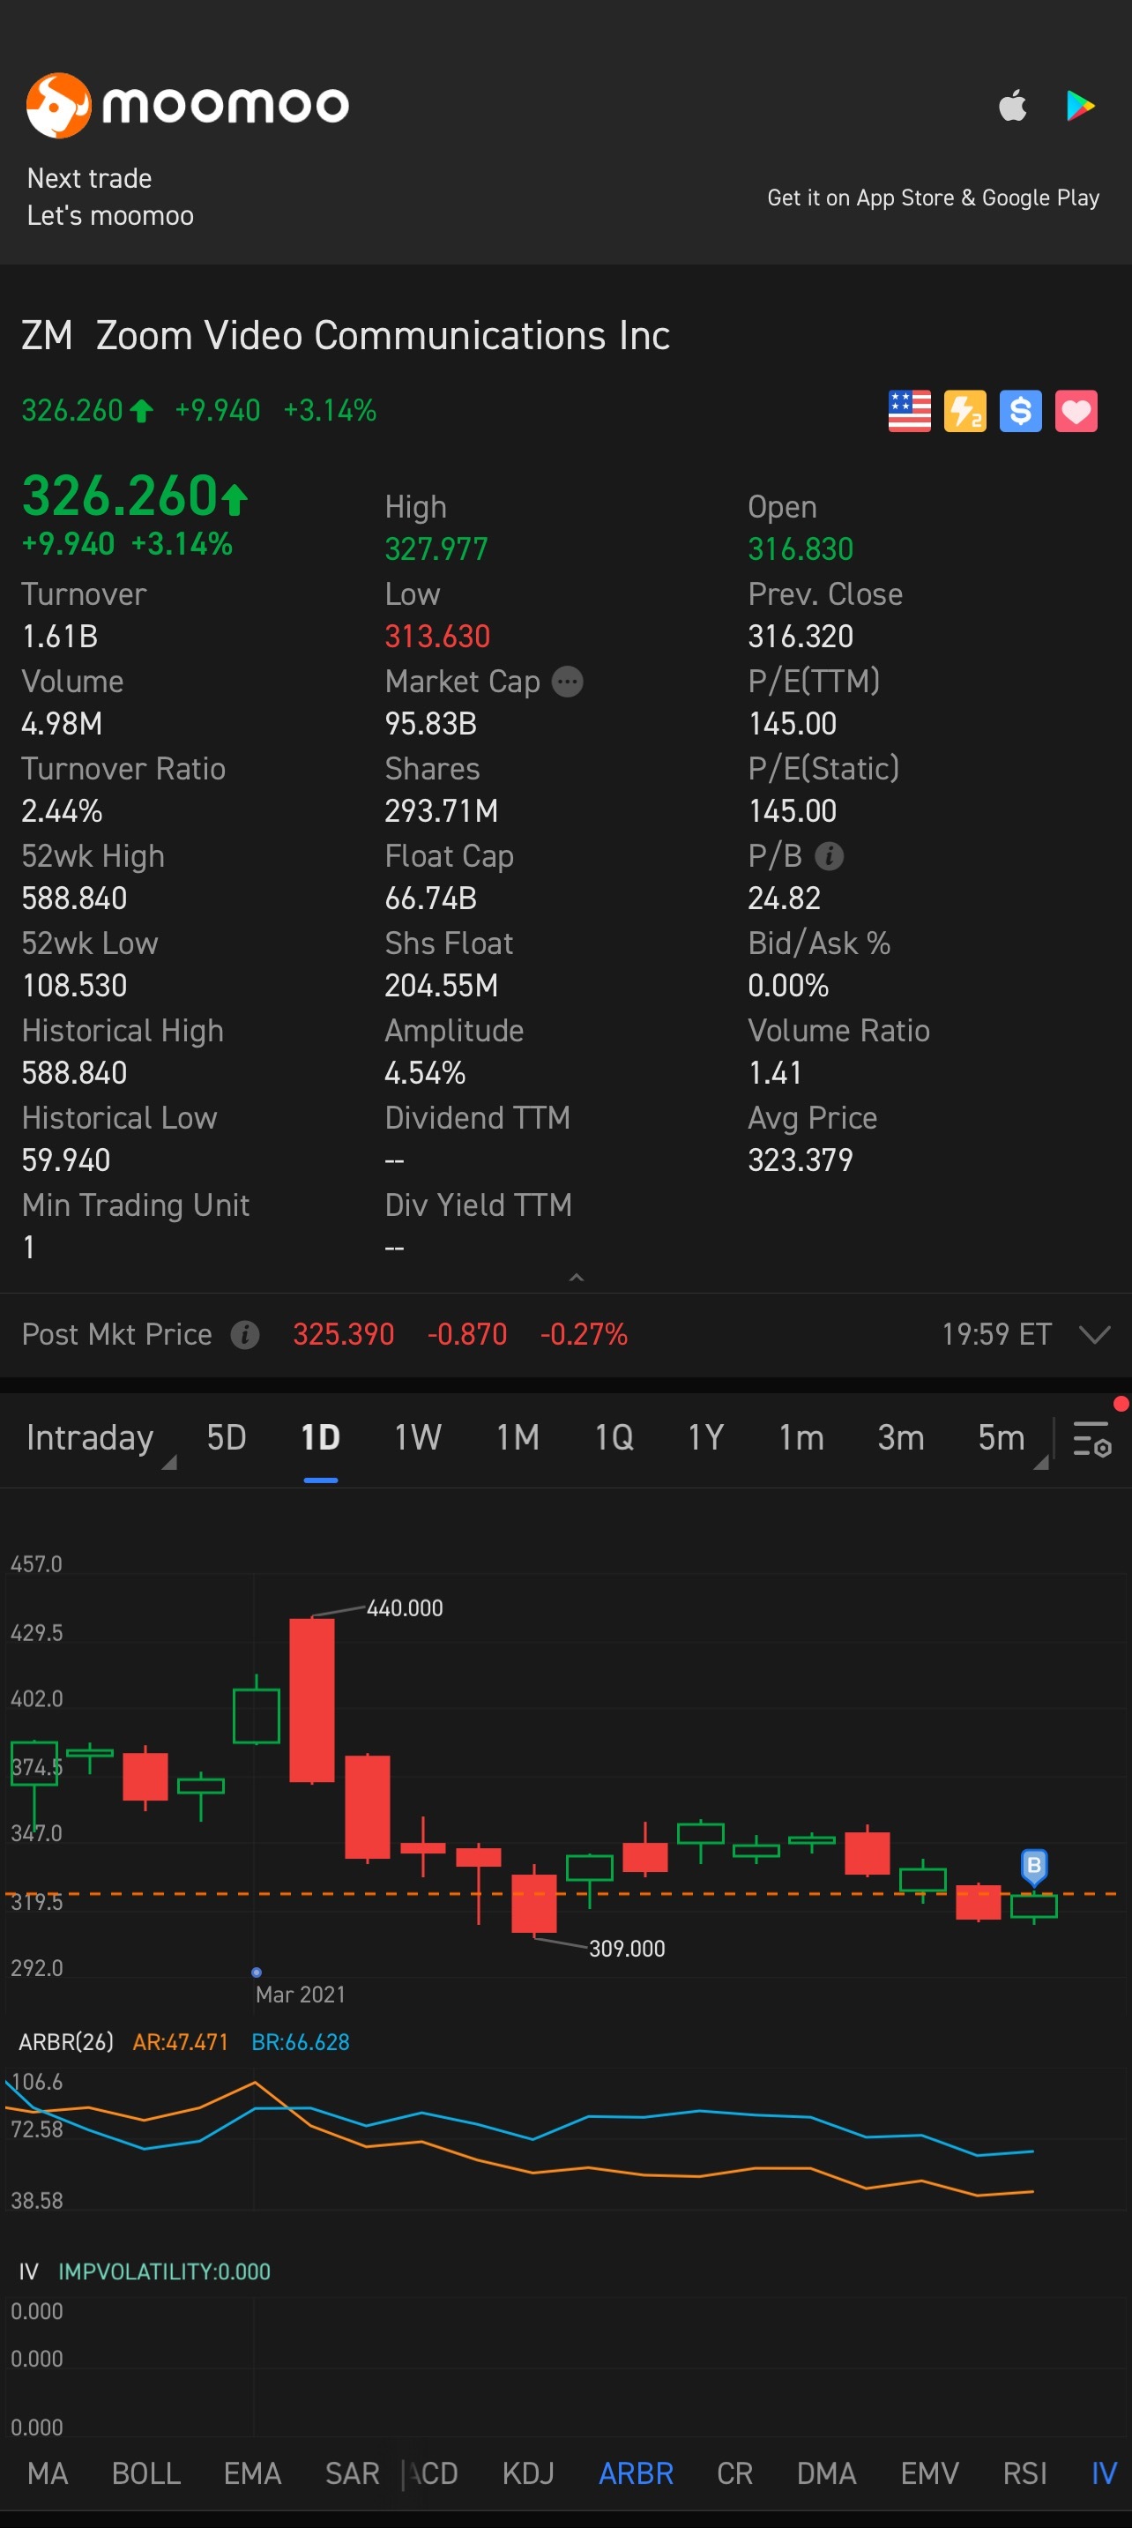The image size is (1132, 2528).
Task: Switch chart to 5D tab
Action: pyautogui.click(x=227, y=1437)
